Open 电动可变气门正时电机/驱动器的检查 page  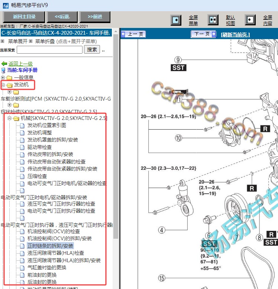click(x=67, y=183)
